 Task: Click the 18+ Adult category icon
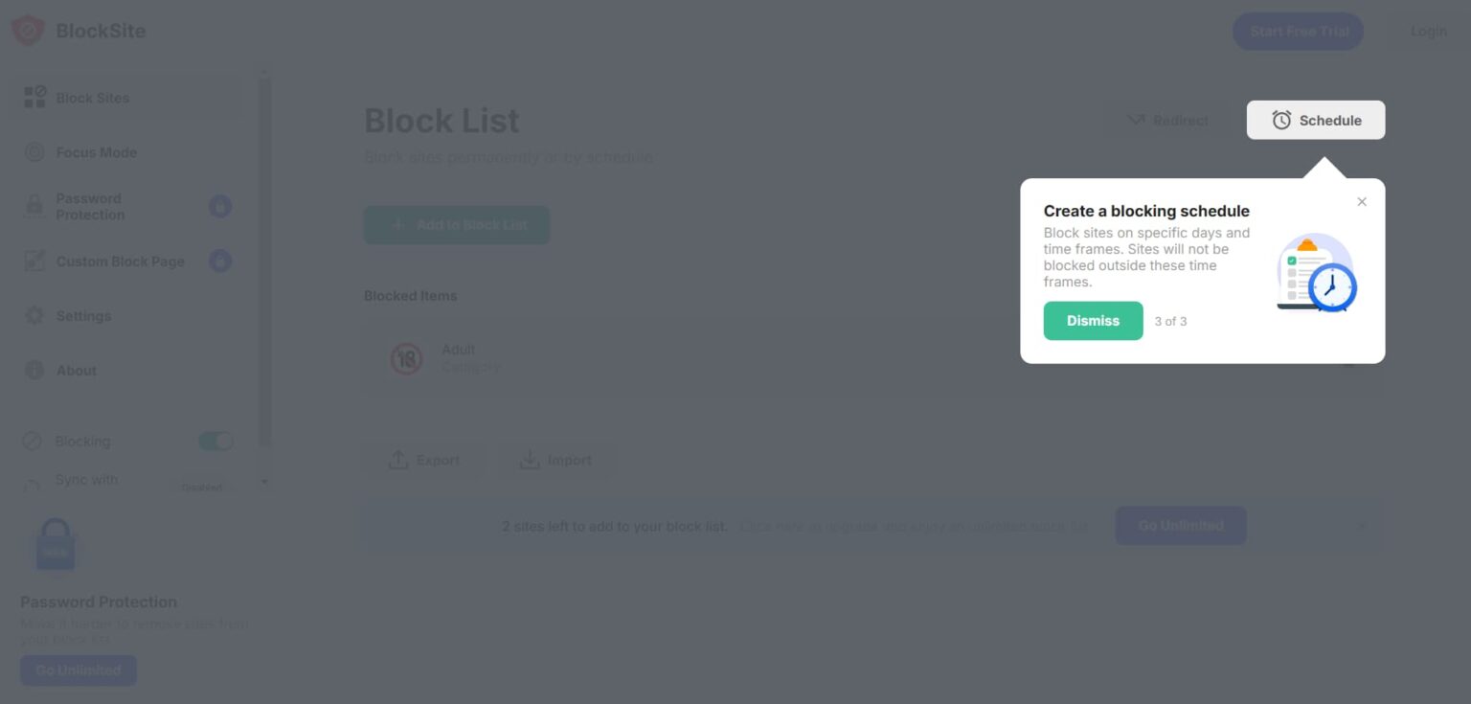[x=407, y=358]
